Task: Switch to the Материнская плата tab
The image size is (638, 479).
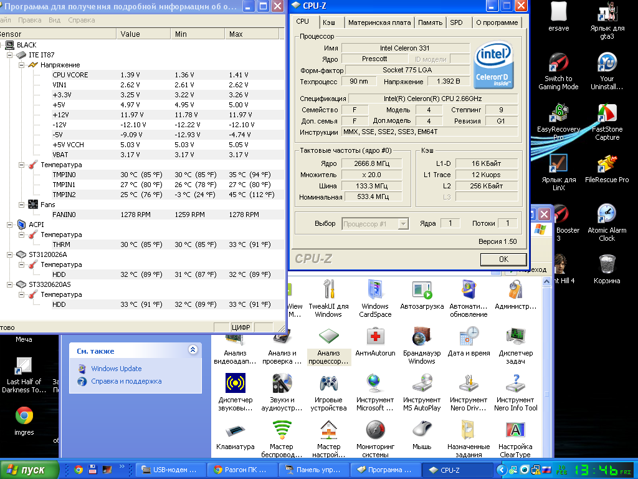Action: tap(379, 22)
